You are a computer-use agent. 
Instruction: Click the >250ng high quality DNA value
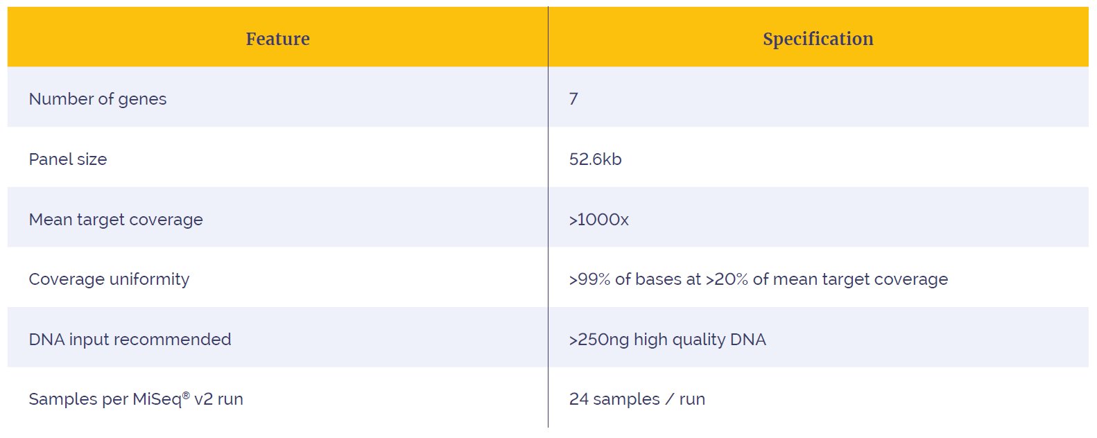click(668, 340)
